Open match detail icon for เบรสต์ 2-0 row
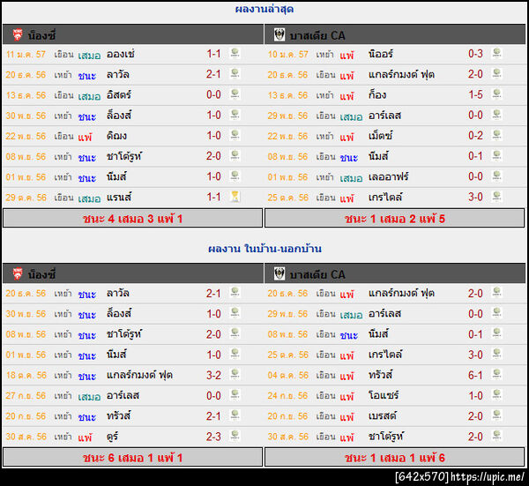This screenshot has height=486, width=529. (x=496, y=415)
